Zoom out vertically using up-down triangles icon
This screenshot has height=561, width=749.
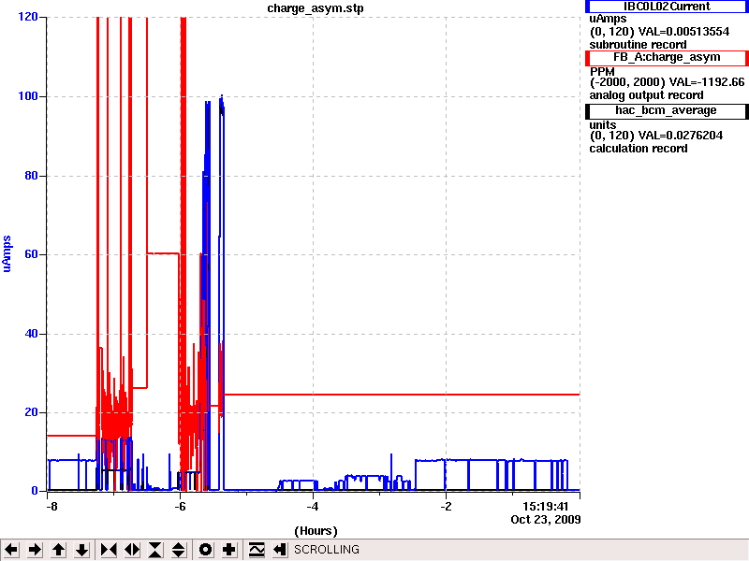(179, 550)
